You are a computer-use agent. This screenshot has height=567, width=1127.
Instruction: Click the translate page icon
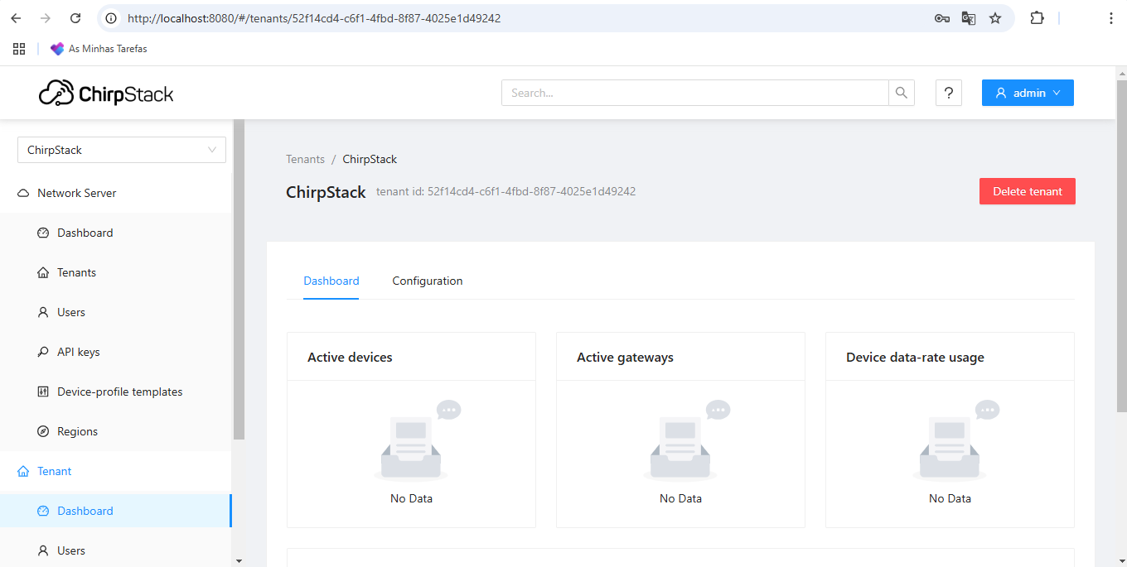tap(969, 18)
